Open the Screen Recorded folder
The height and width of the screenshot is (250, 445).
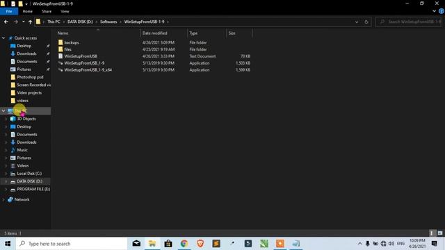pyautogui.click(x=34, y=85)
